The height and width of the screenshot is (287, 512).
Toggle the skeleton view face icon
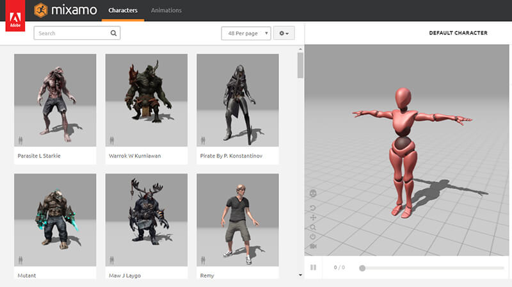tap(313, 193)
